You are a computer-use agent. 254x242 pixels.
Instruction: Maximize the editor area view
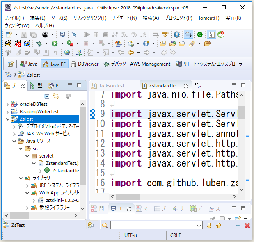243,85
